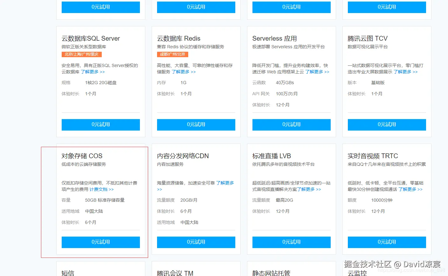Click 0元试用 for 标准直播 LVB
The width and height of the screenshot is (448, 276).
point(291,242)
